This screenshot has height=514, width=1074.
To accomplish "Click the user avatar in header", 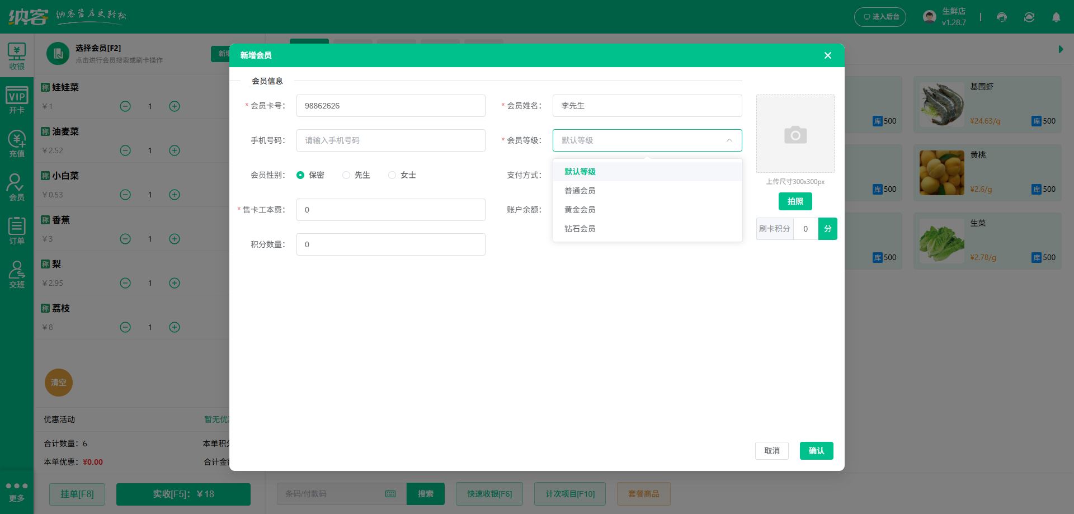I will [930, 17].
